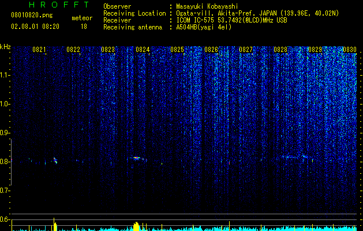The width and height of the screenshot is (363, 231).
Task: Click the 0.7 kHz axis label
Action: (x=4, y=191)
